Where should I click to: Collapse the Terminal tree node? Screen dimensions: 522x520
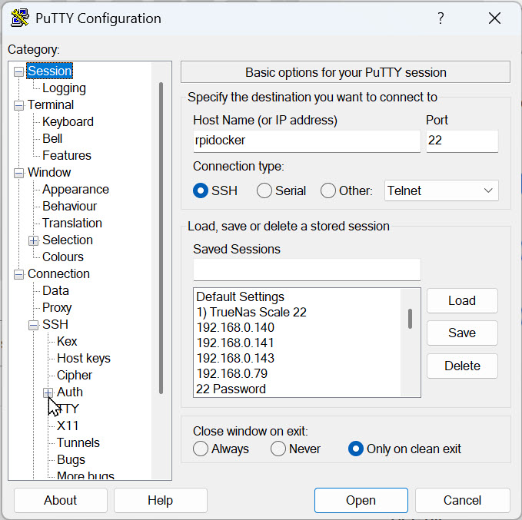tap(18, 105)
